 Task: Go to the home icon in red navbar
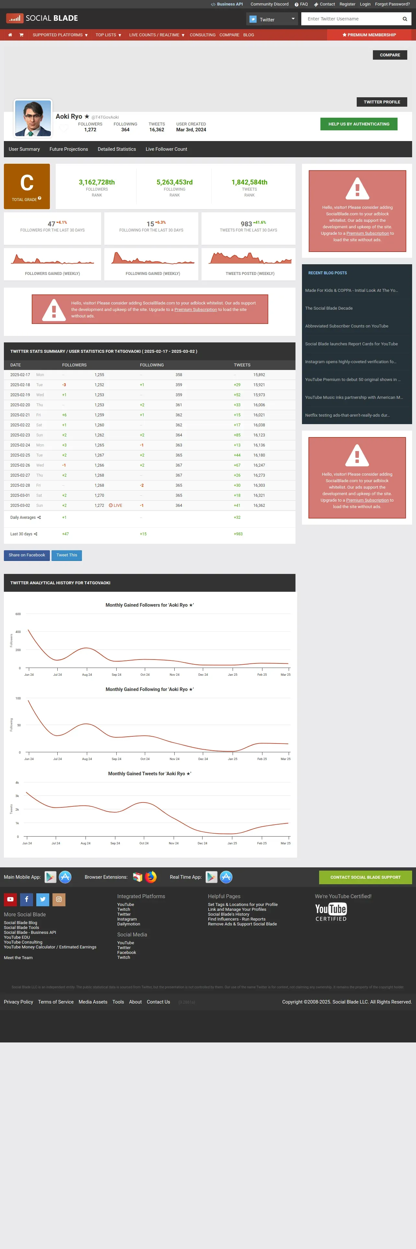click(10, 35)
